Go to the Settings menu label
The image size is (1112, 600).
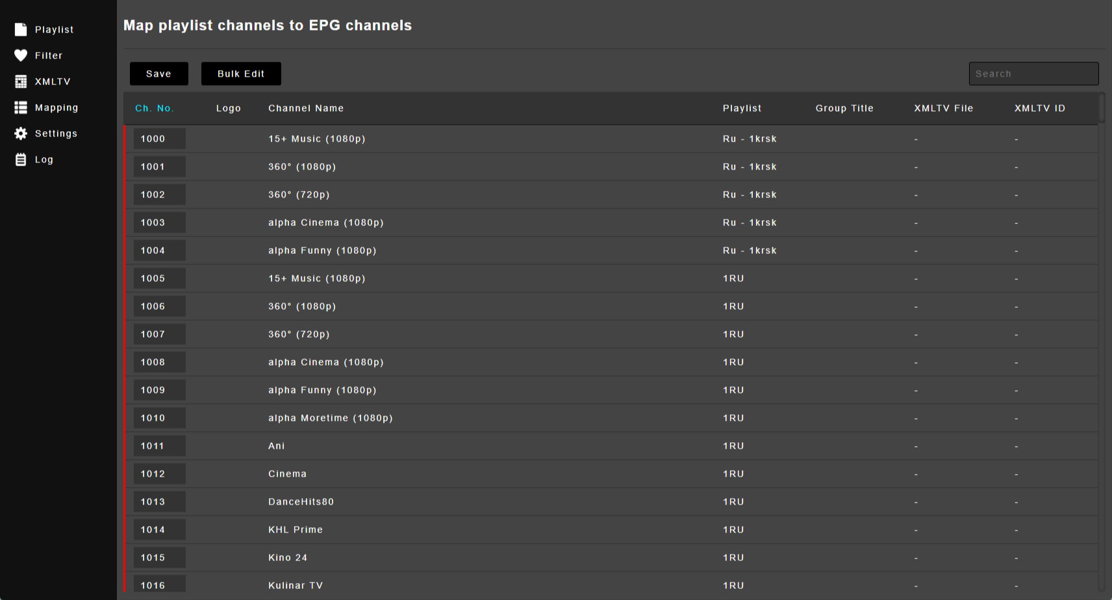(56, 134)
